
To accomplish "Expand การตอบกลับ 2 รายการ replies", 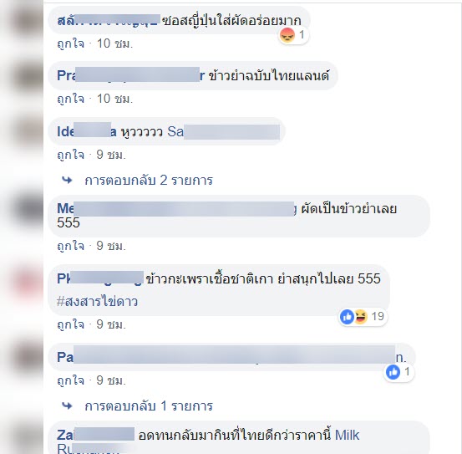I will tap(149, 181).
